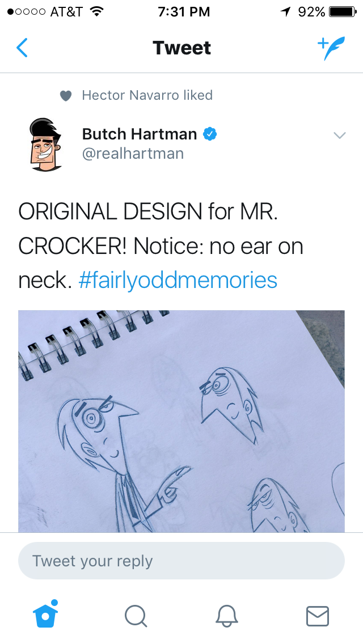Open the Notifications bell tab

pos(227,616)
